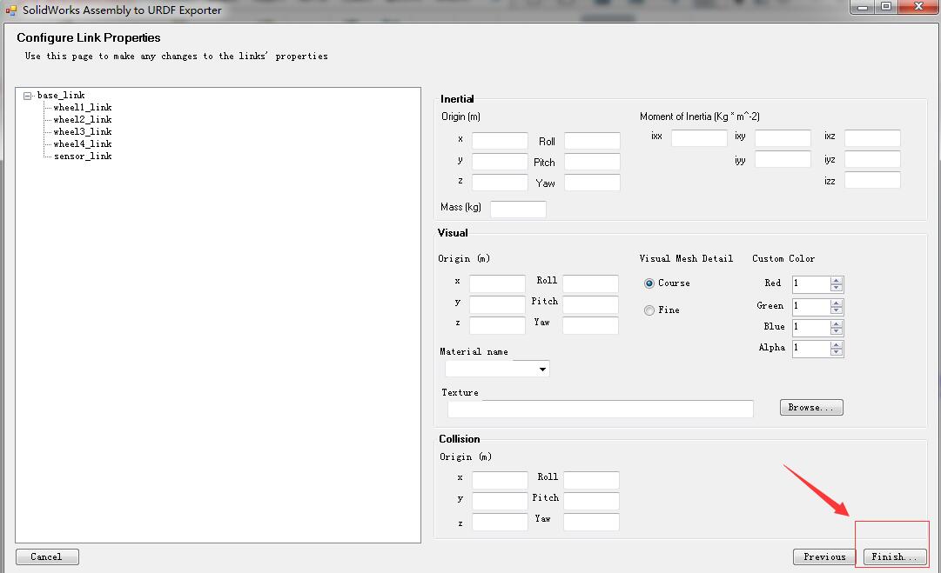Click the Inertial origin z field

[x=500, y=183]
